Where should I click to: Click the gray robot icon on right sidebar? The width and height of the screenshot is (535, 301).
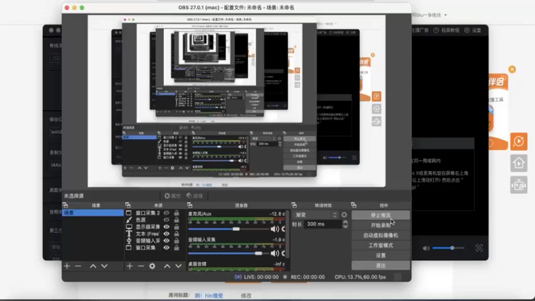coord(519,185)
